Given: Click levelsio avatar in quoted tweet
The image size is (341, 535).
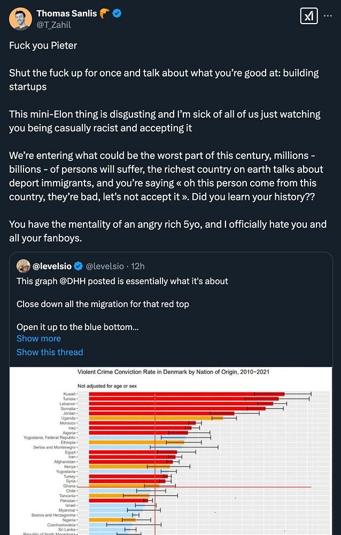Looking at the screenshot, I should [x=23, y=266].
